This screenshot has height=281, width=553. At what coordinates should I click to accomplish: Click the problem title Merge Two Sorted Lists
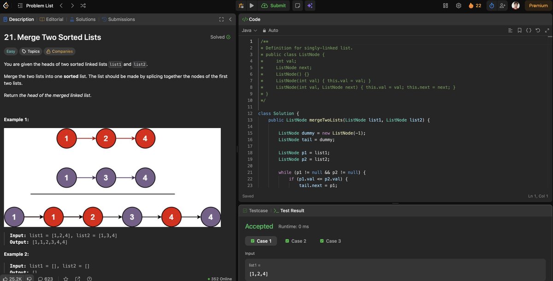tap(53, 37)
